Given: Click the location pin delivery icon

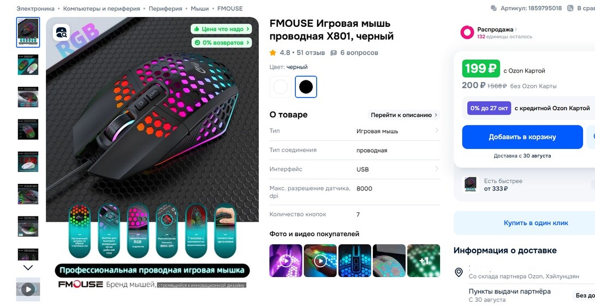Looking at the screenshot, I should coord(459,272).
